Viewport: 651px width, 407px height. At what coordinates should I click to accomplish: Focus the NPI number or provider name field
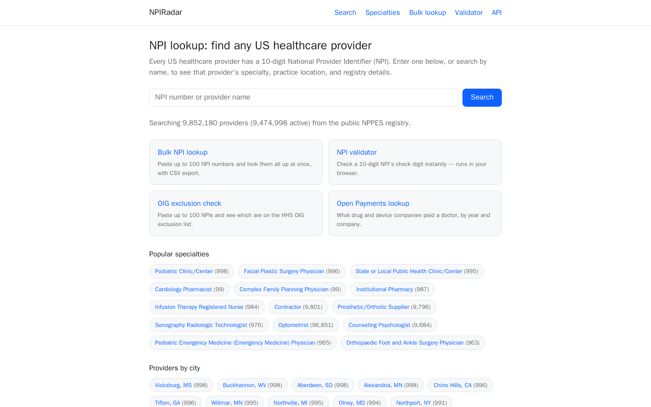click(304, 98)
